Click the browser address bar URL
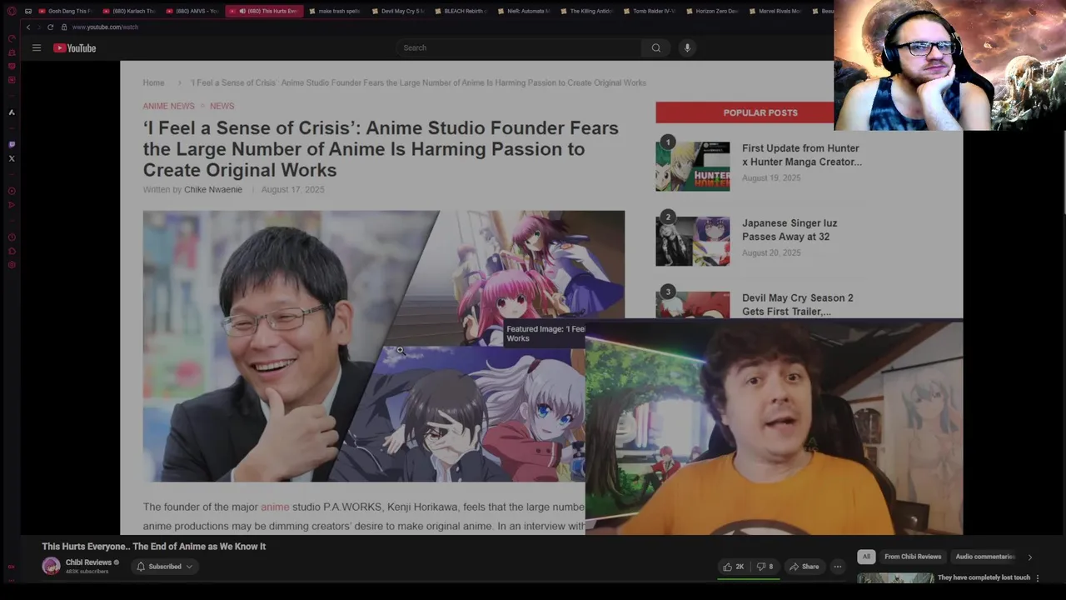The width and height of the screenshot is (1066, 600). (x=105, y=27)
